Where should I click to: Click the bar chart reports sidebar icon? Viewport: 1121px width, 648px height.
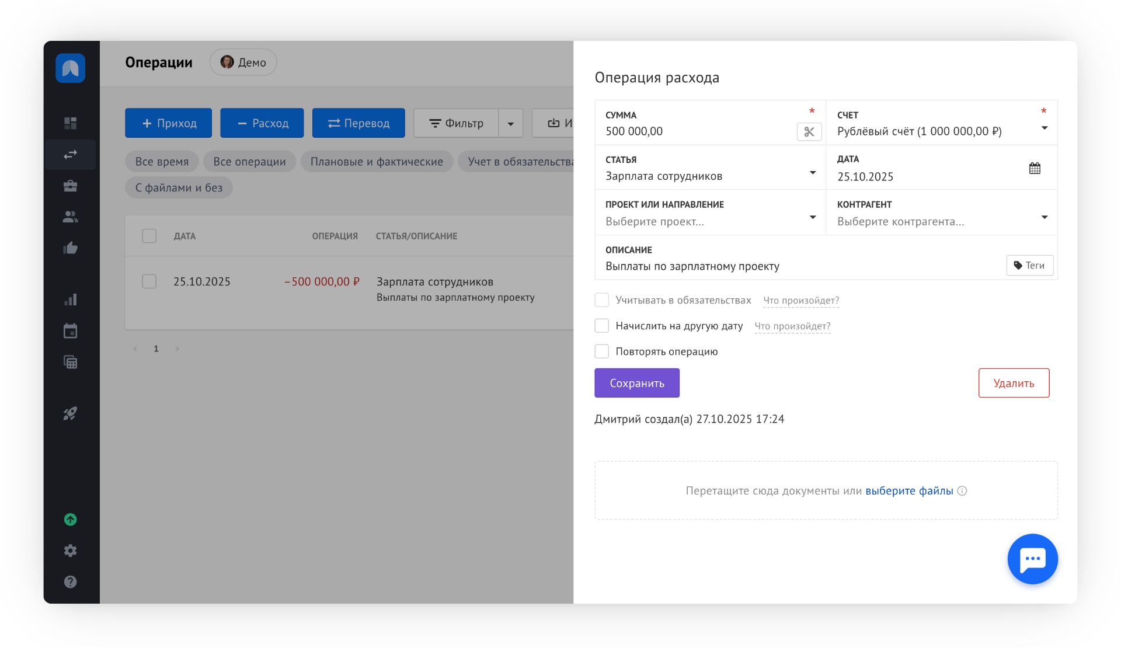tap(70, 300)
